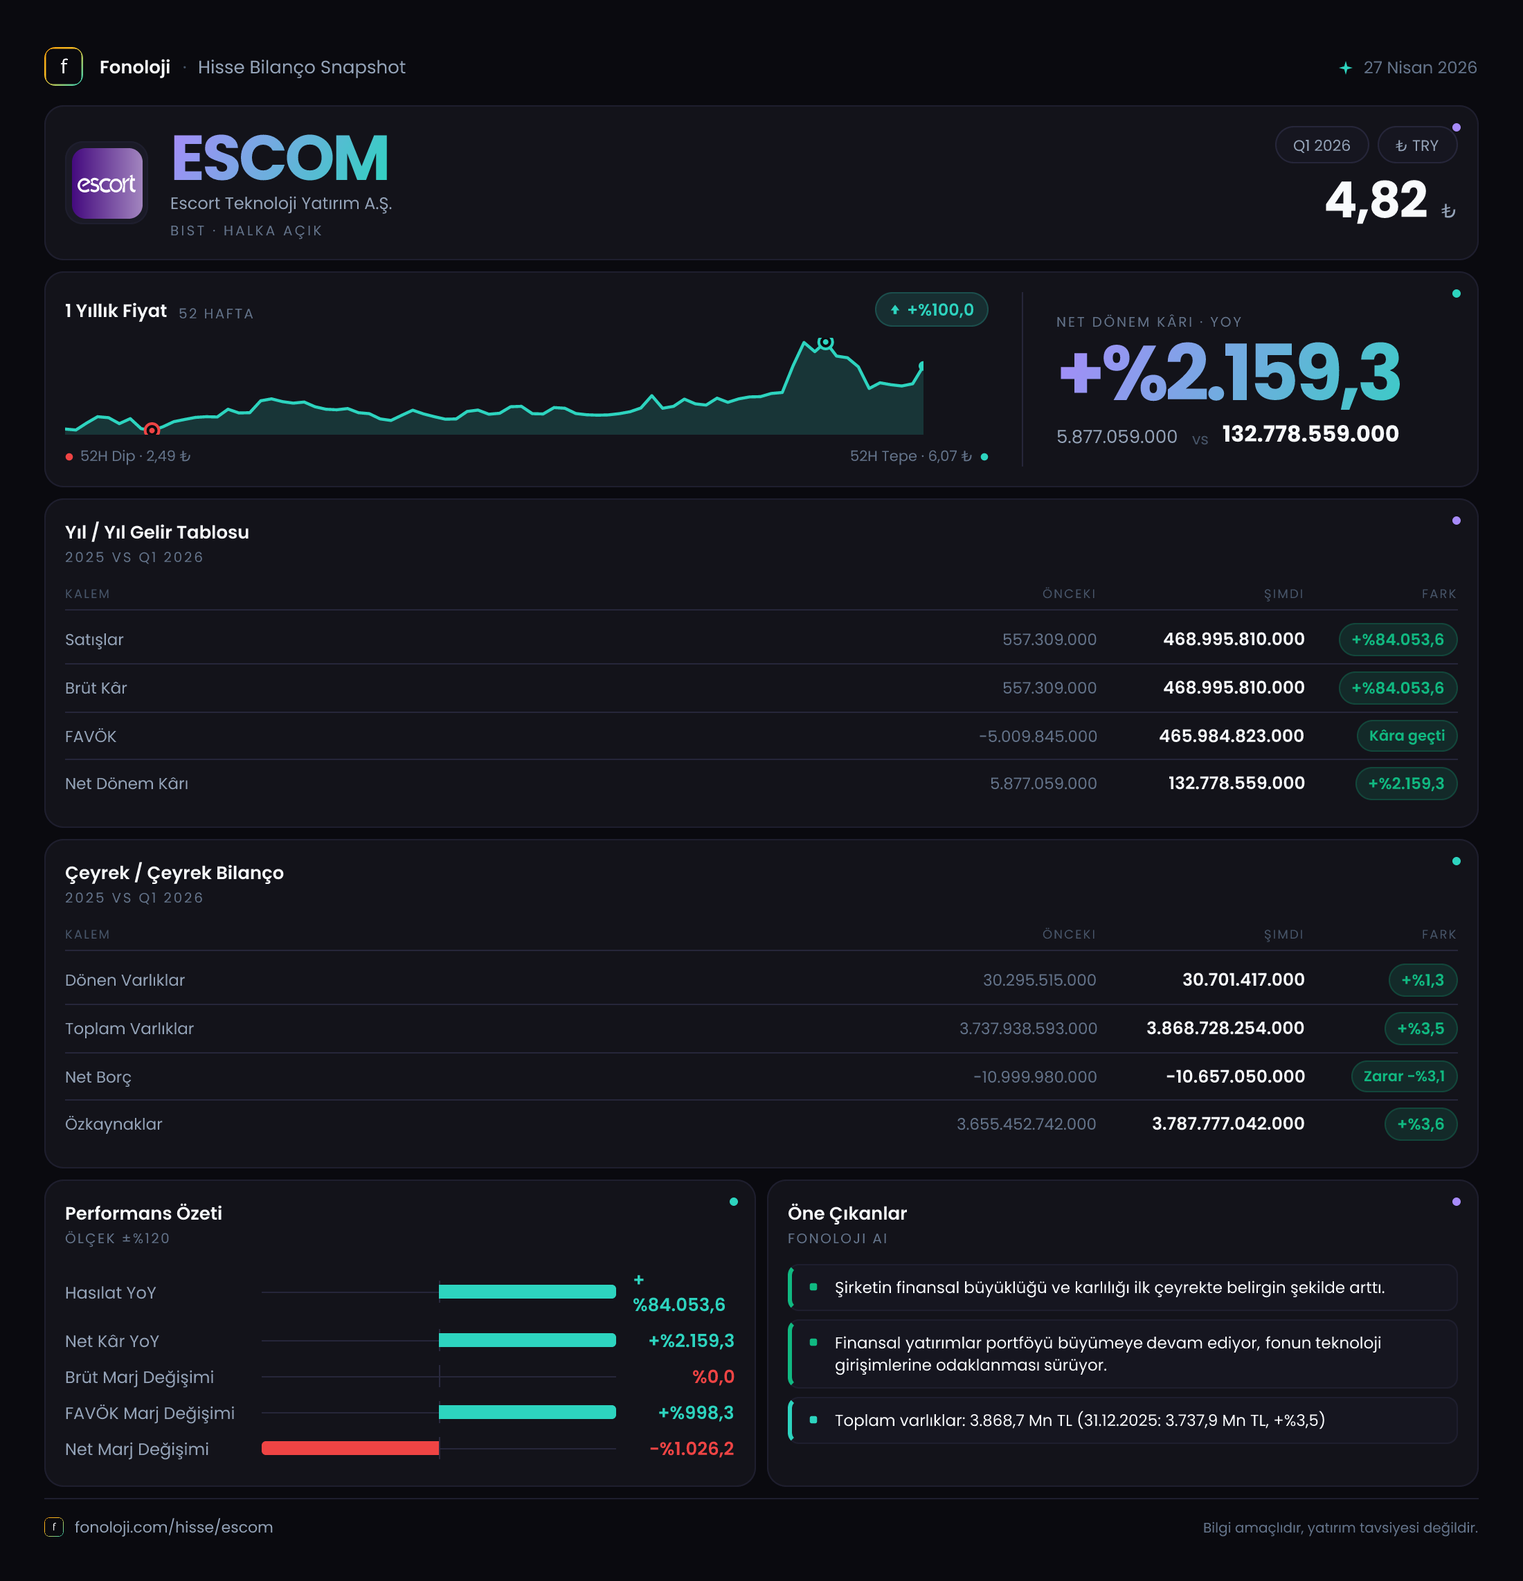Click the Satışlar +%84.053,6 change badge
The image size is (1523, 1581).
point(1398,640)
